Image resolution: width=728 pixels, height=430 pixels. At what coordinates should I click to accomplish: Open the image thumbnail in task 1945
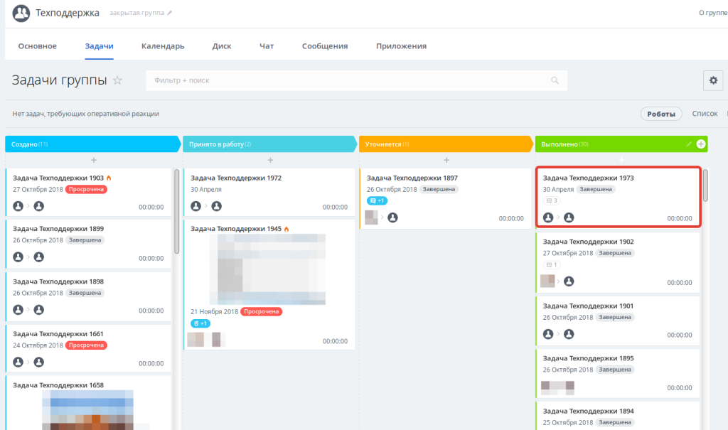(267, 269)
